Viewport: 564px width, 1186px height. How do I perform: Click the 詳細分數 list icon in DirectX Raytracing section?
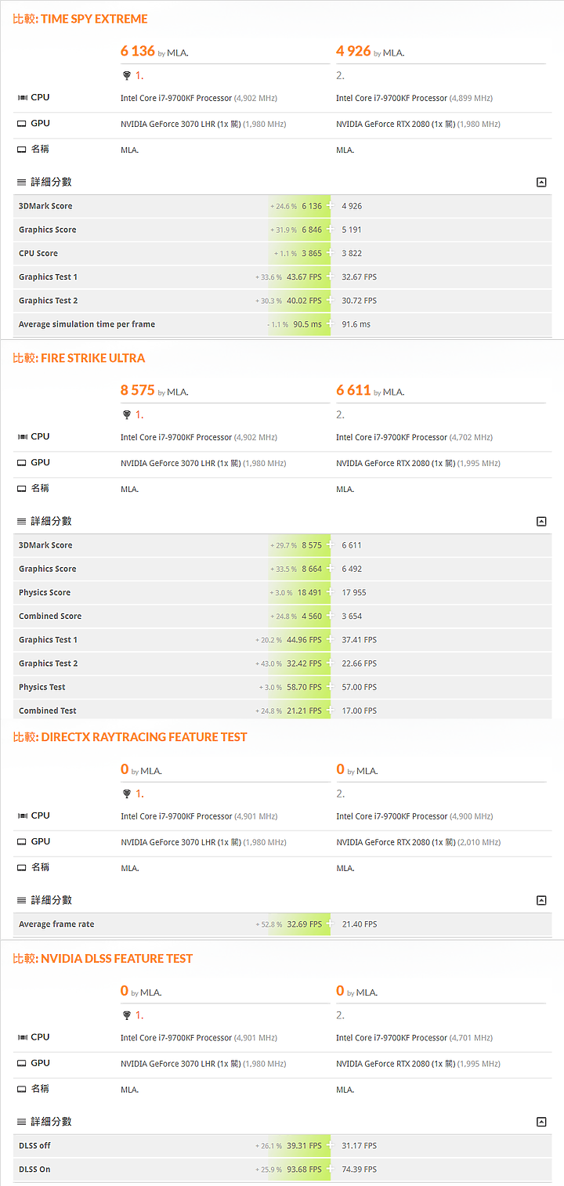(x=22, y=901)
